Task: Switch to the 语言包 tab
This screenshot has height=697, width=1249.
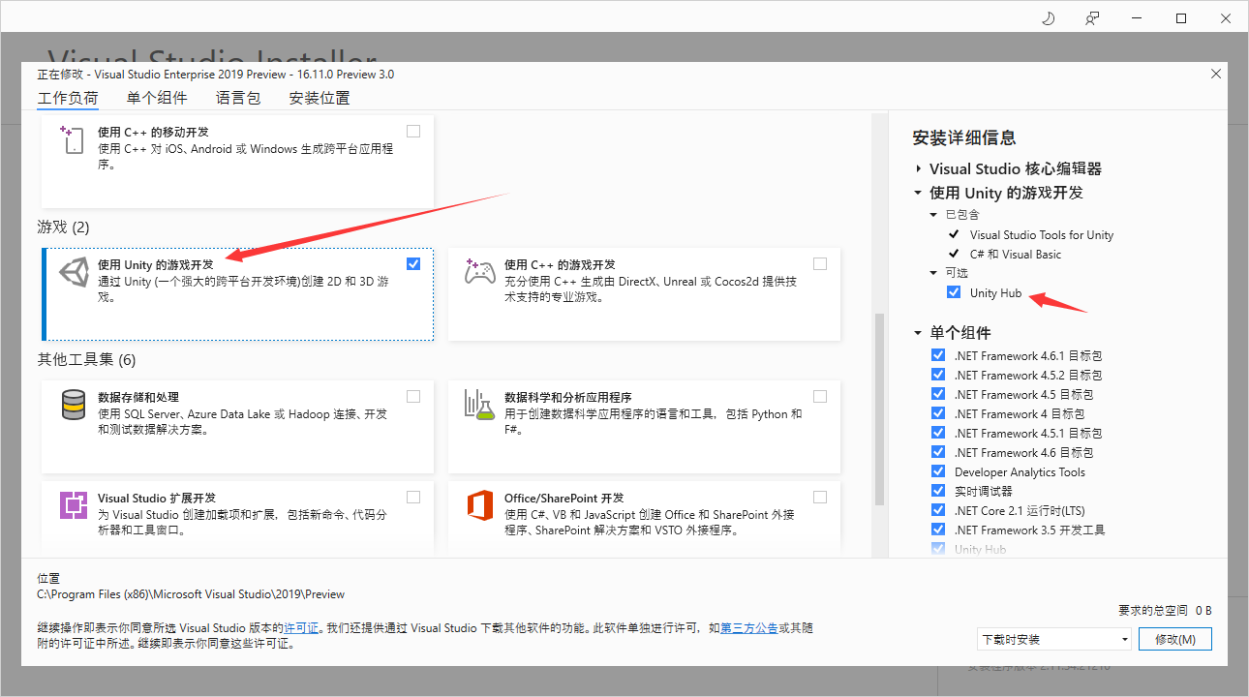Action: pos(238,98)
